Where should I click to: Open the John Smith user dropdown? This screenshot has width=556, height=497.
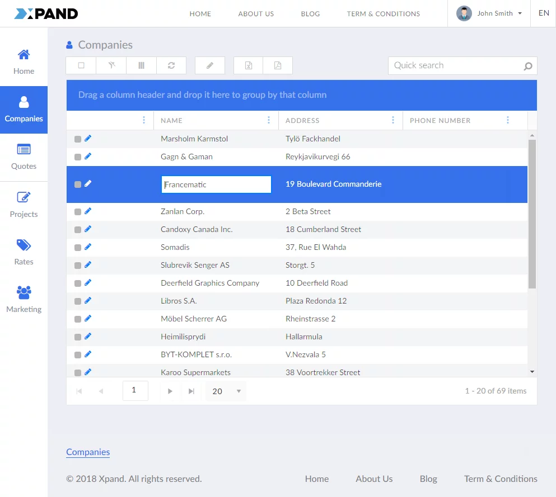[491, 13]
